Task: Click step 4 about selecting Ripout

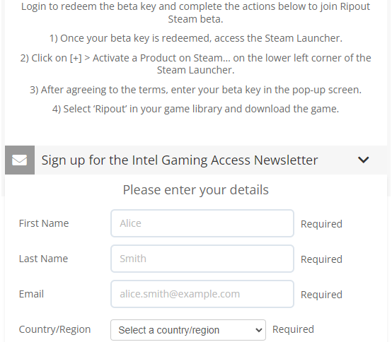Action: (196, 109)
